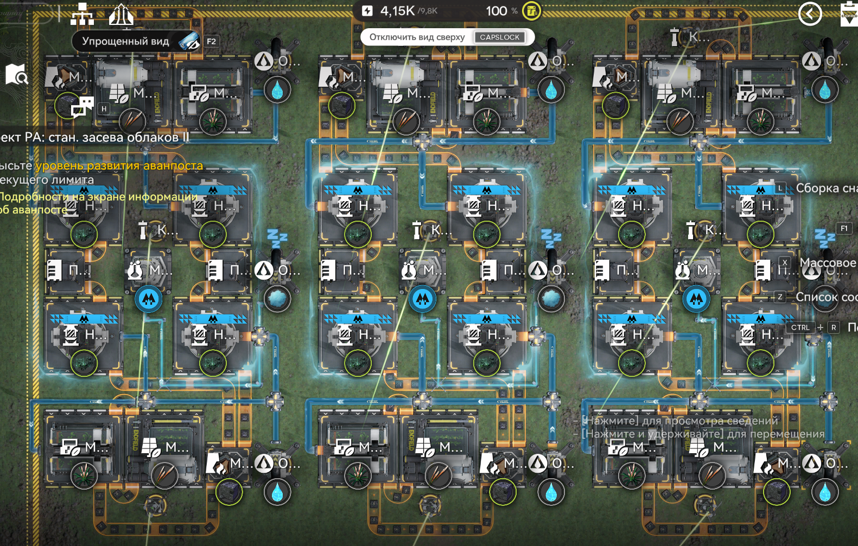Click the Endfield storage icon in the top-right corner
The height and width of the screenshot is (546, 858).
[x=849, y=14]
